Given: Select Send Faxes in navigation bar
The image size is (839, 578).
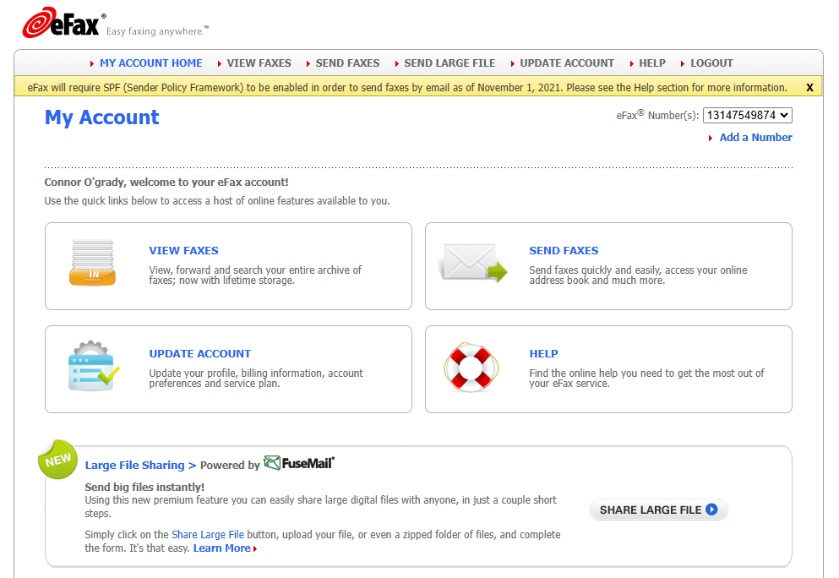Looking at the screenshot, I should [347, 63].
